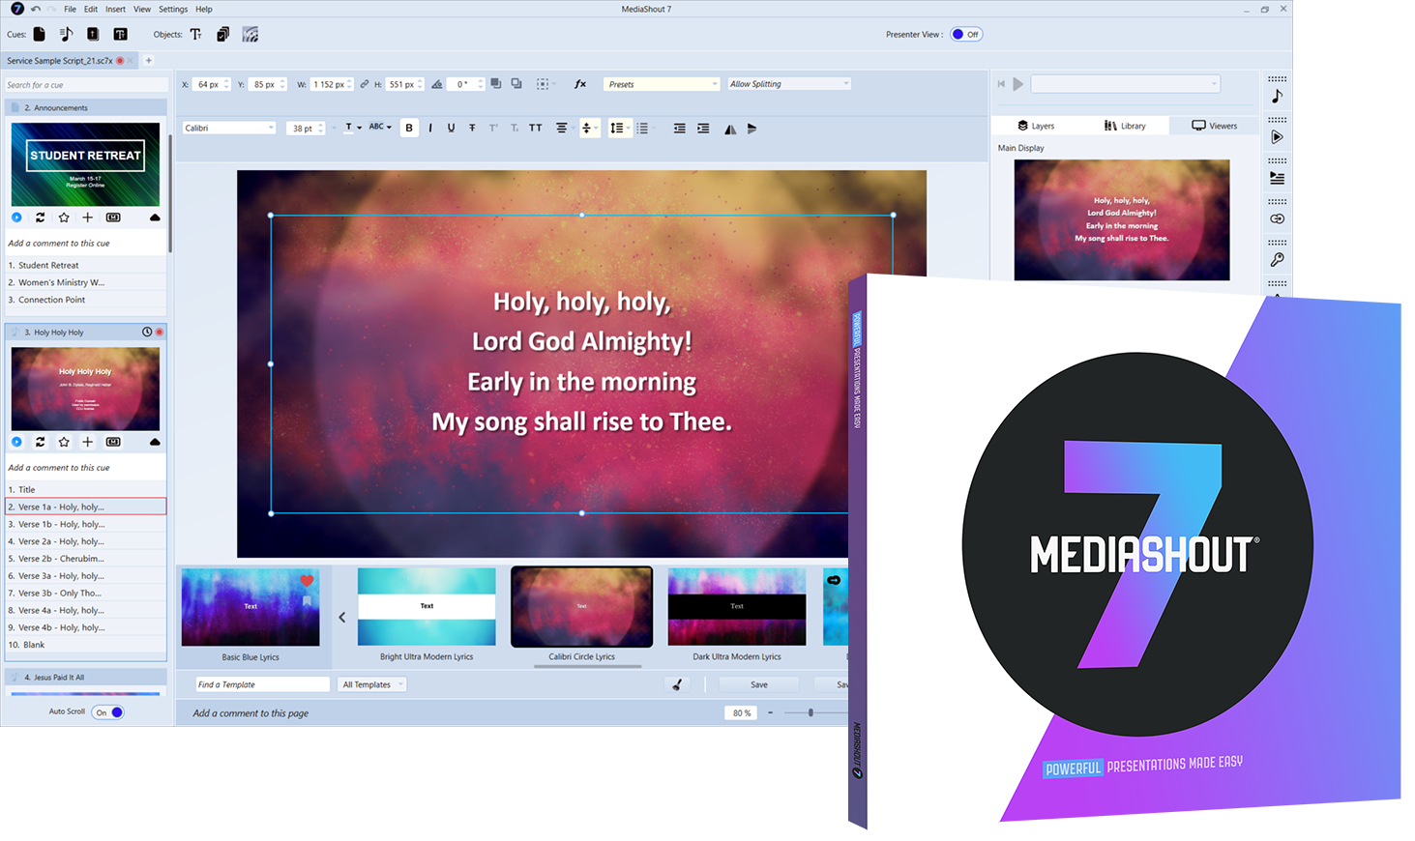
Task: Show previous templates with left chevron
Action: click(x=341, y=617)
